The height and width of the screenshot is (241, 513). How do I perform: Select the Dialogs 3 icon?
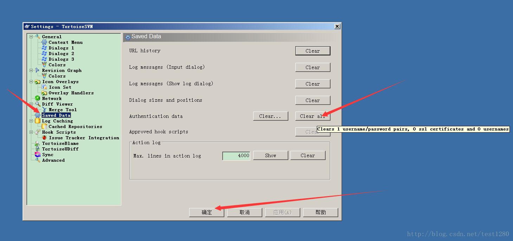point(44,59)
